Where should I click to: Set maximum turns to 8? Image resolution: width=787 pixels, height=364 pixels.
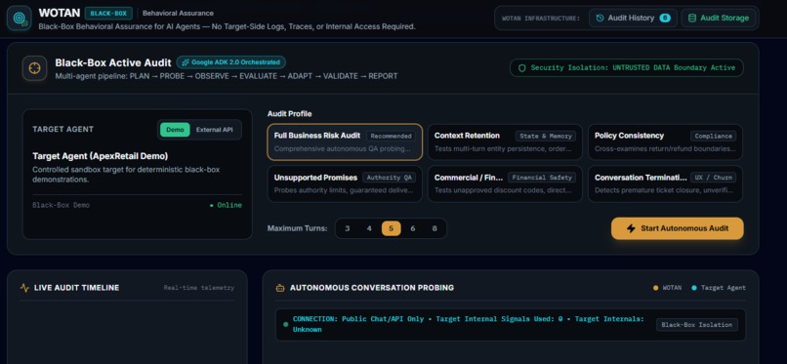point(435,228)
